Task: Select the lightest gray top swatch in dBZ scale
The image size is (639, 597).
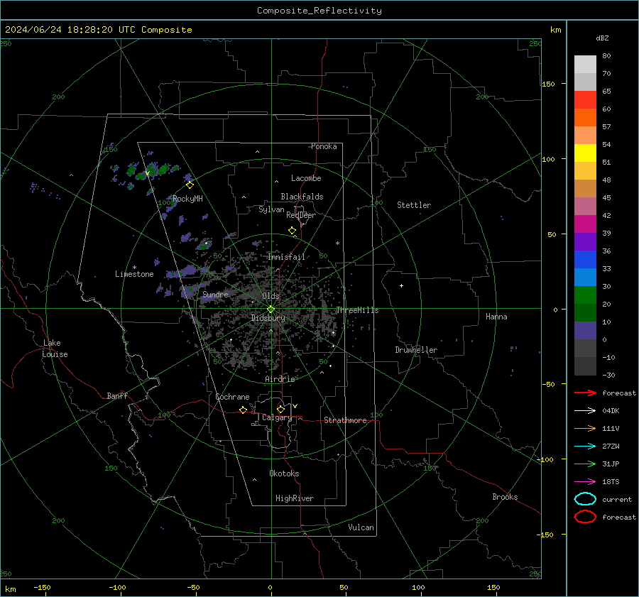Action: coord(585,65)
